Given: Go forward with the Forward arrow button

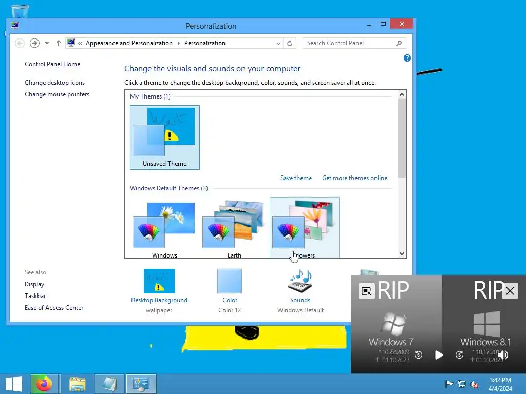Looking at the screenshot, I should coord(34,43).
